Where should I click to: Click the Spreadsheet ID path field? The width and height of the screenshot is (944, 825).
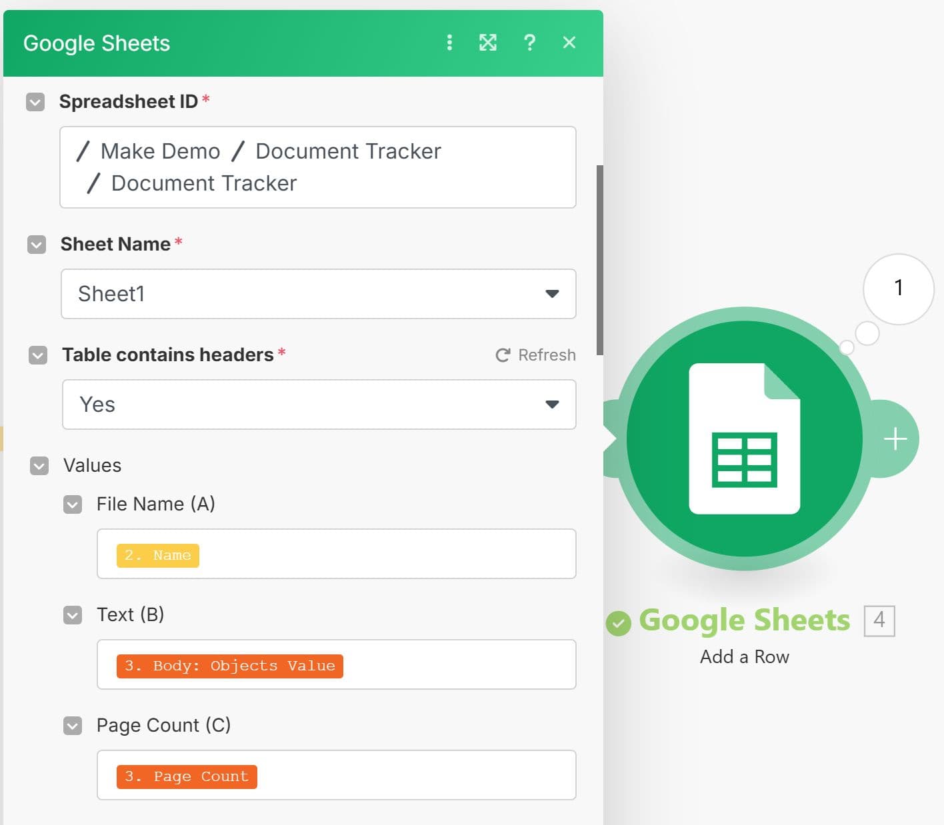point(318,167)
